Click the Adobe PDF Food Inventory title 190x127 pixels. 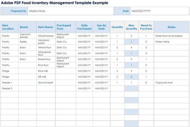pos(54,3)
